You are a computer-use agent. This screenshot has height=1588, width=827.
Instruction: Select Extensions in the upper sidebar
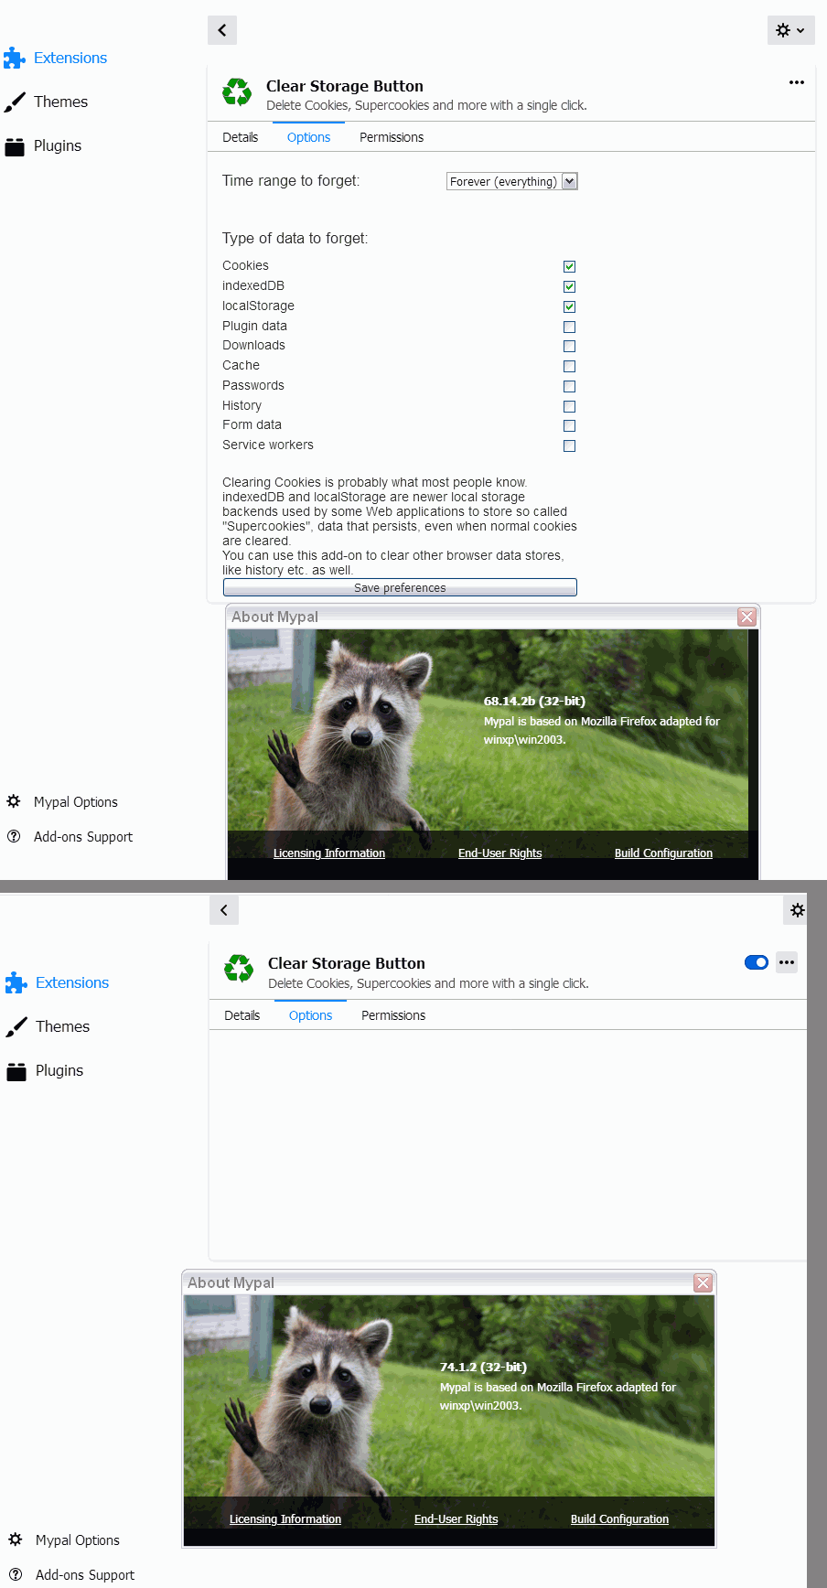(x=70, y=58)
